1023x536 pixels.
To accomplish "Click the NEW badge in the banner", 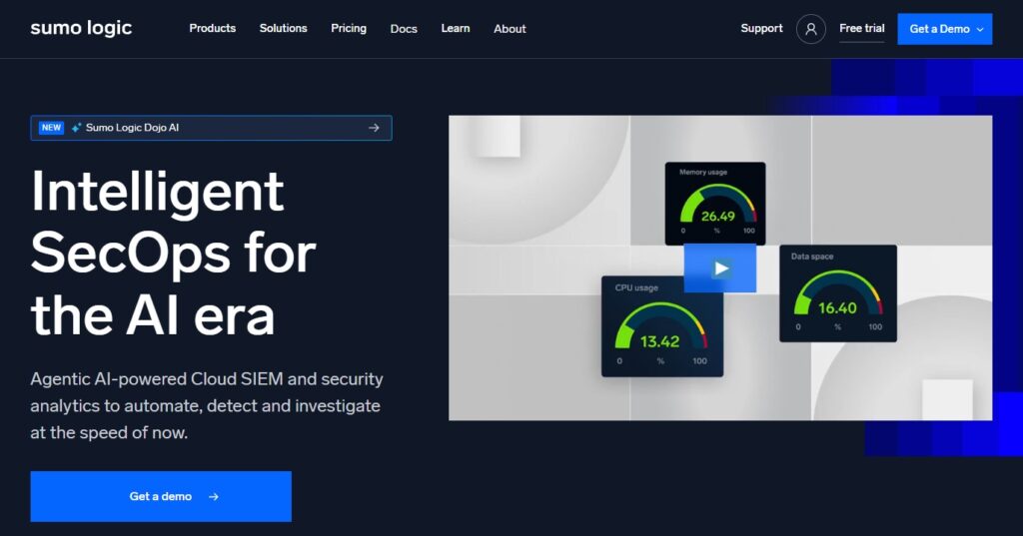I will tap(51, 128).
